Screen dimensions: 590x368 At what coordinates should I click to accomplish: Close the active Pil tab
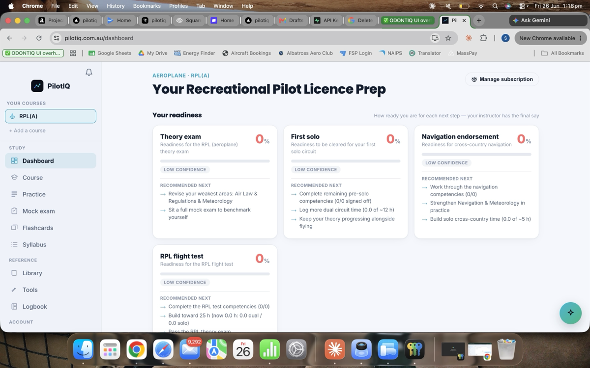464,21
